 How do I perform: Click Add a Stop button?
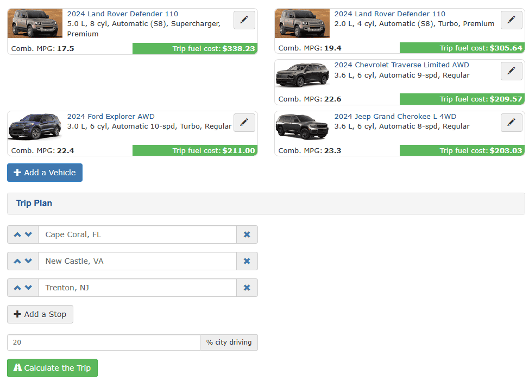pyautogui.click(x=40, y=314)
